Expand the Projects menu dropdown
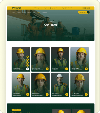The width and height of the screenshot is (100, 113). (29, 12)
